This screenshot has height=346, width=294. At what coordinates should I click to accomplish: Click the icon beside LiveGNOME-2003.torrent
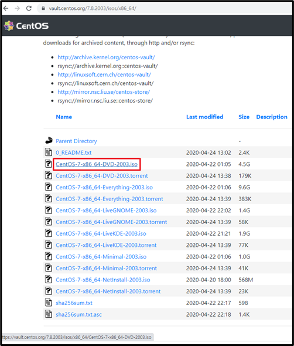(49, 221)
